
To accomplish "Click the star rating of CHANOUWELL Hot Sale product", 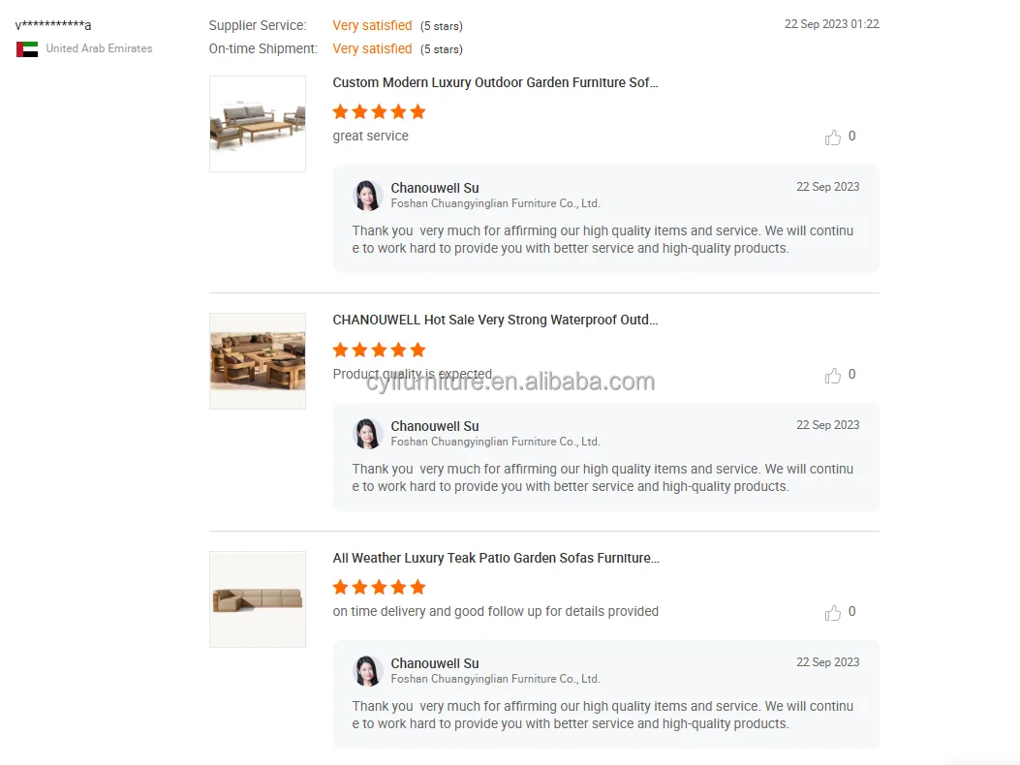I will coord(380,350).
